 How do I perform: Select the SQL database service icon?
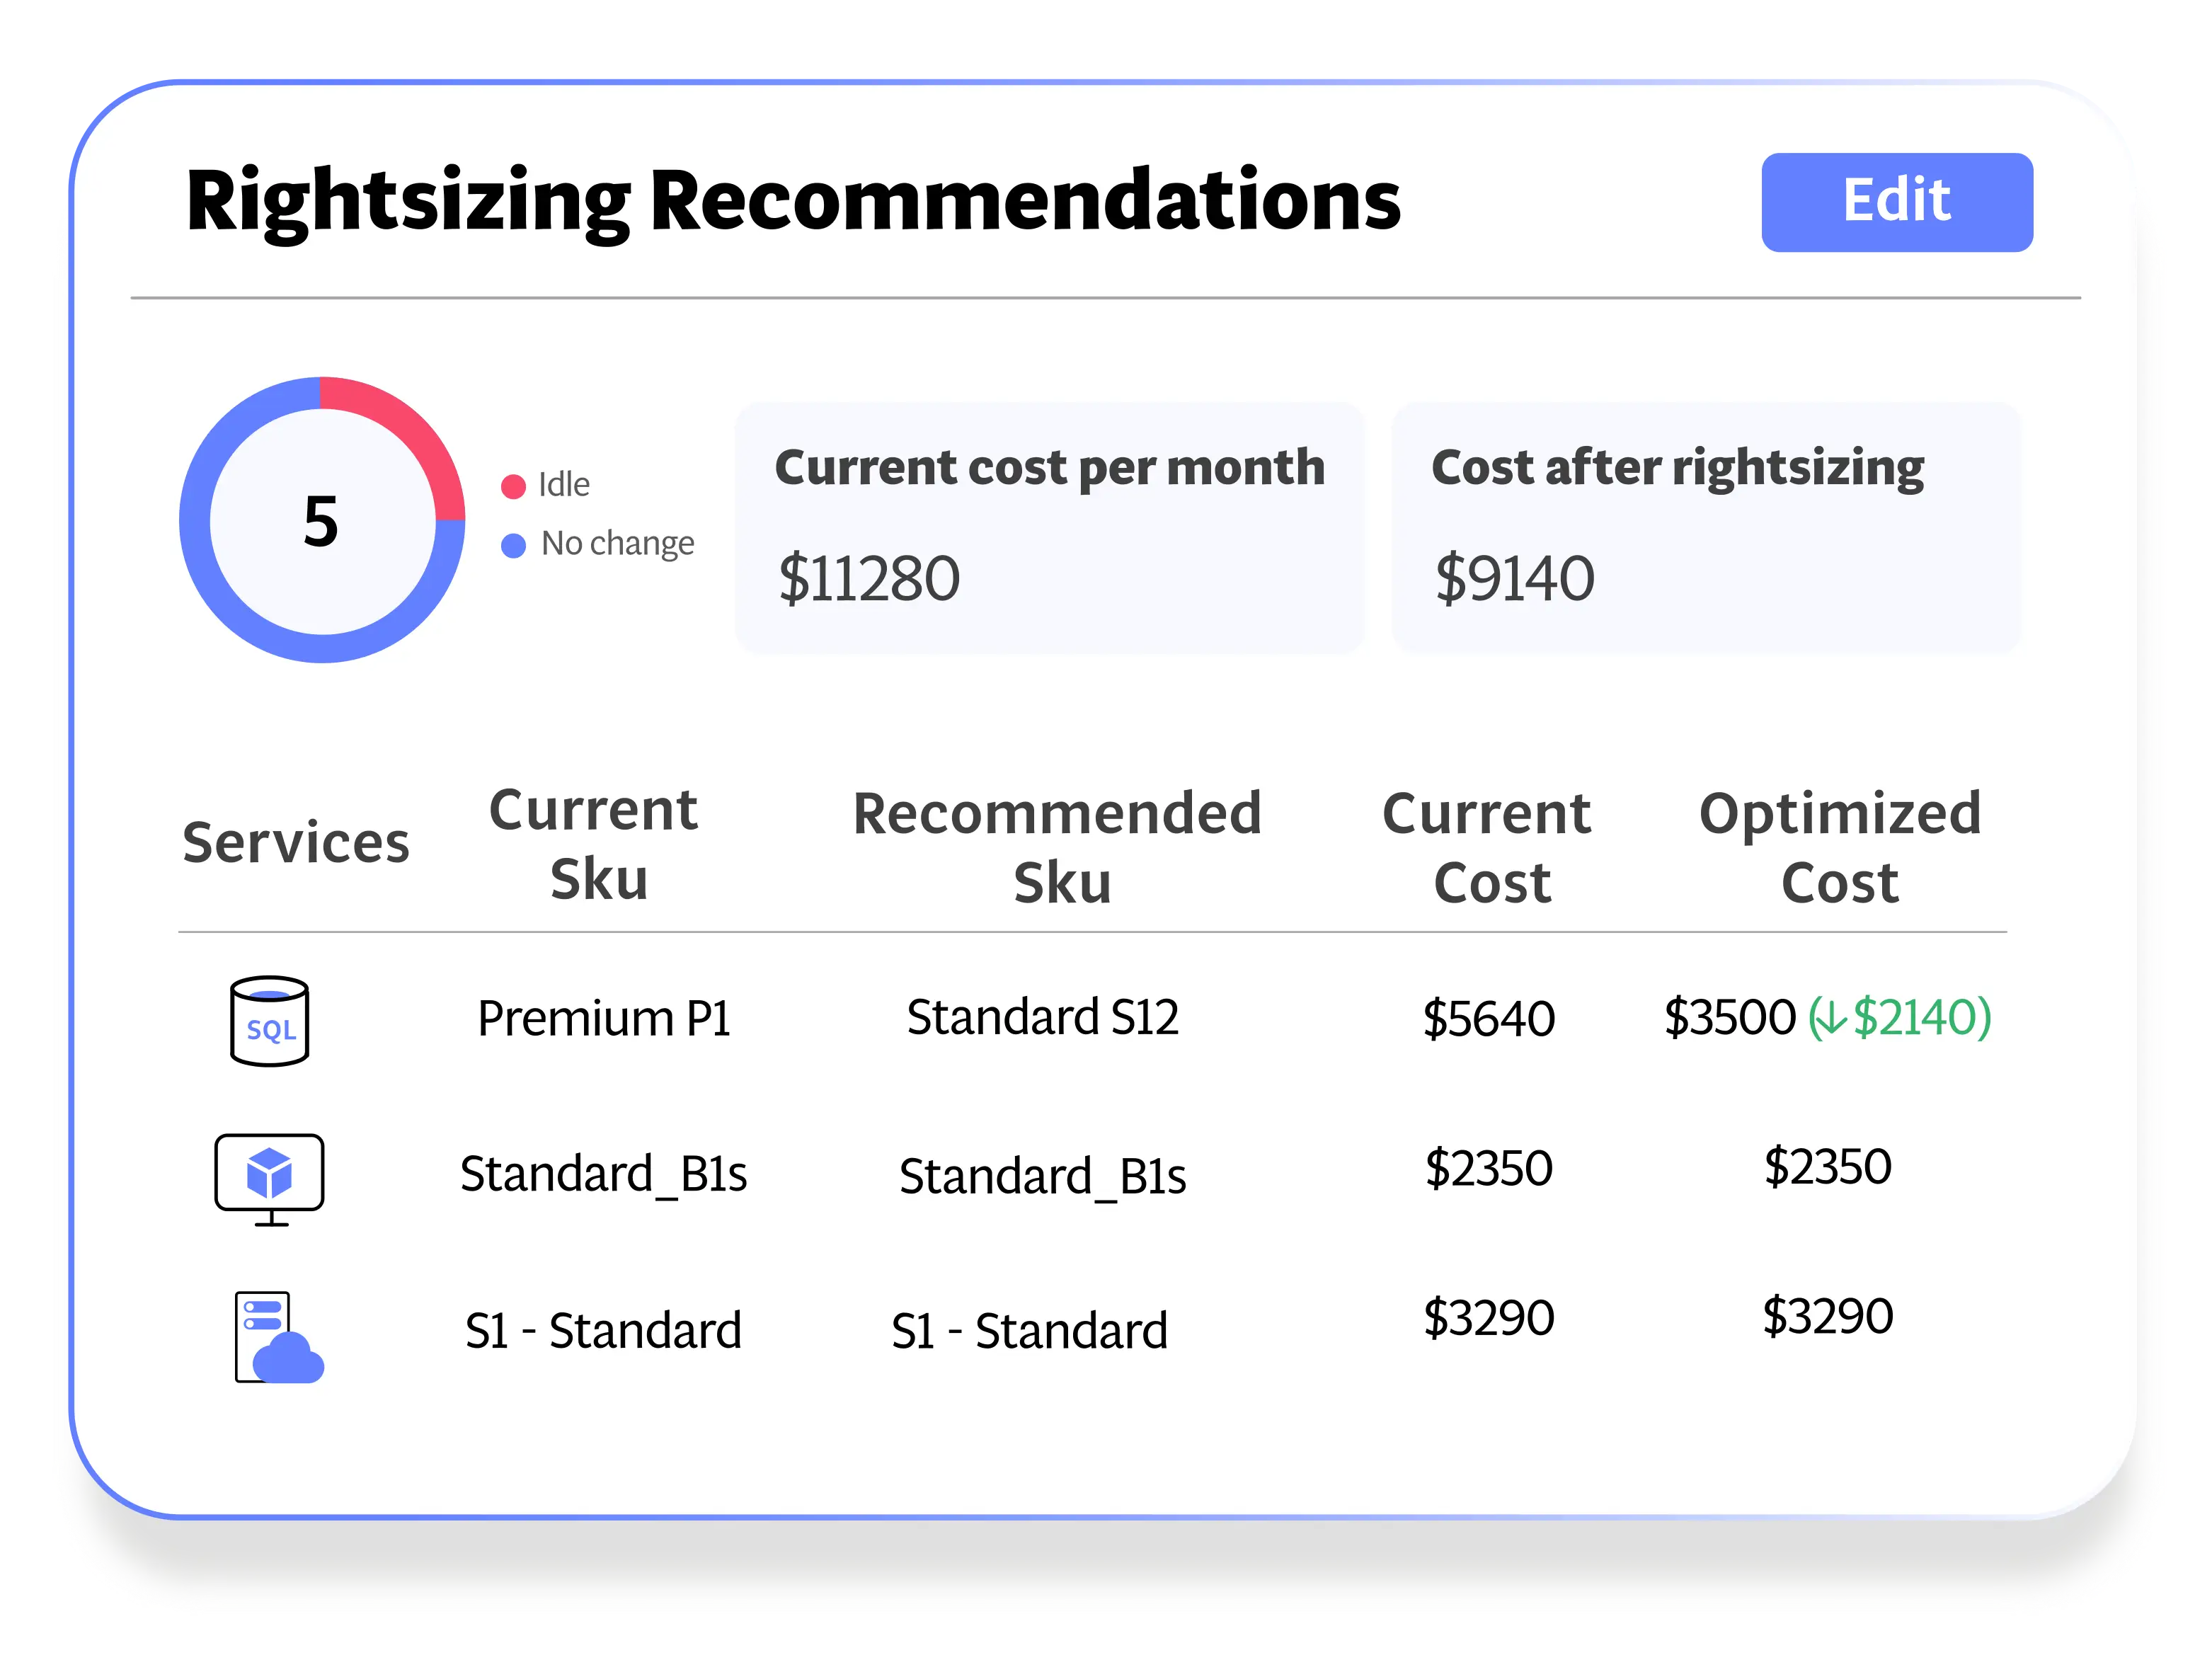269,1021
